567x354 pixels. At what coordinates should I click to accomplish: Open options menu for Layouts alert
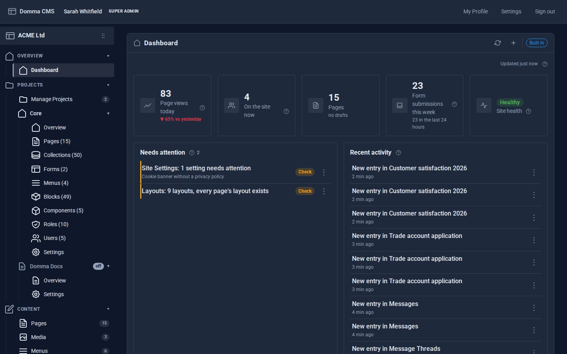click(x=324, y=191)
